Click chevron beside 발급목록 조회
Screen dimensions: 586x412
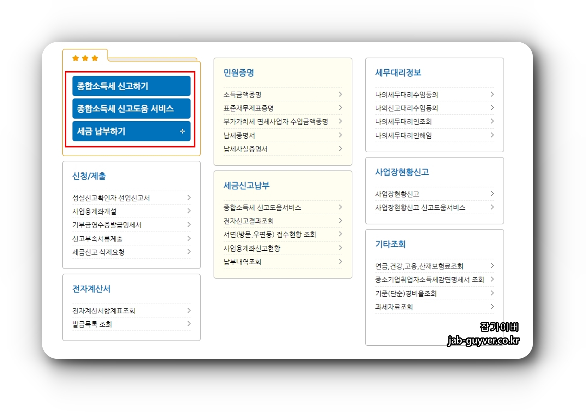tap(189, 324)
